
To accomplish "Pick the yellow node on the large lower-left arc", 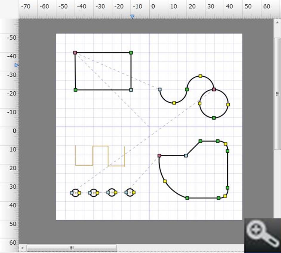I will tap(165, 181).
